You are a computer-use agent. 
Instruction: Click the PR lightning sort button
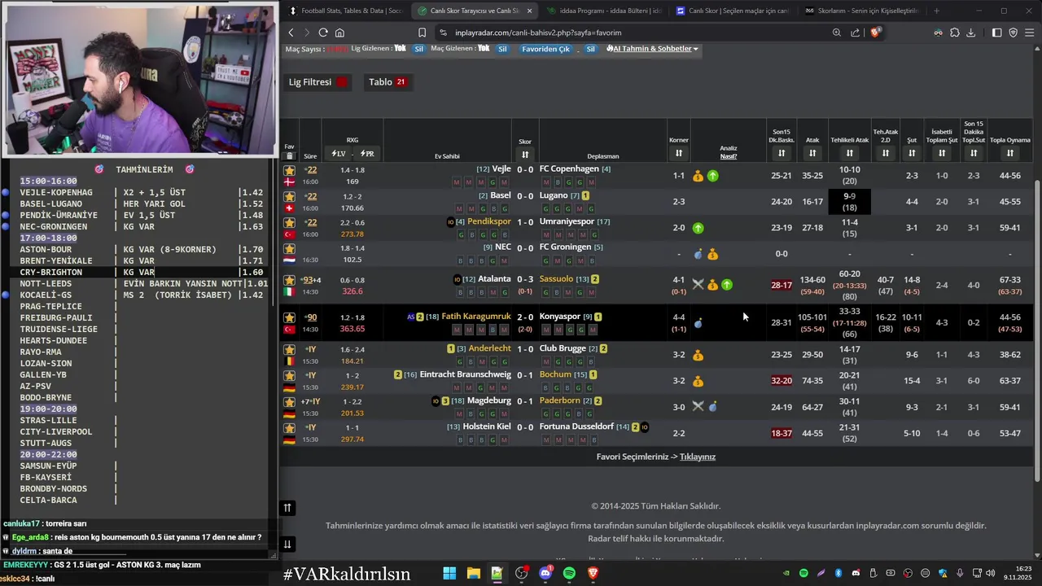click(x=366, y=154)
